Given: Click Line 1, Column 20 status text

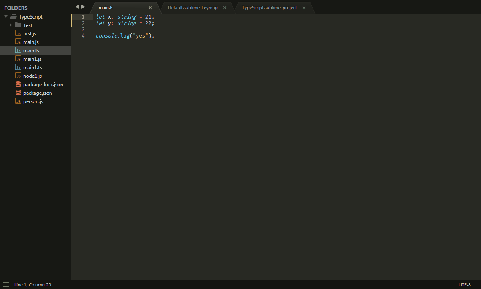Looking at the screenshot, I should click(x=32, y=285).
